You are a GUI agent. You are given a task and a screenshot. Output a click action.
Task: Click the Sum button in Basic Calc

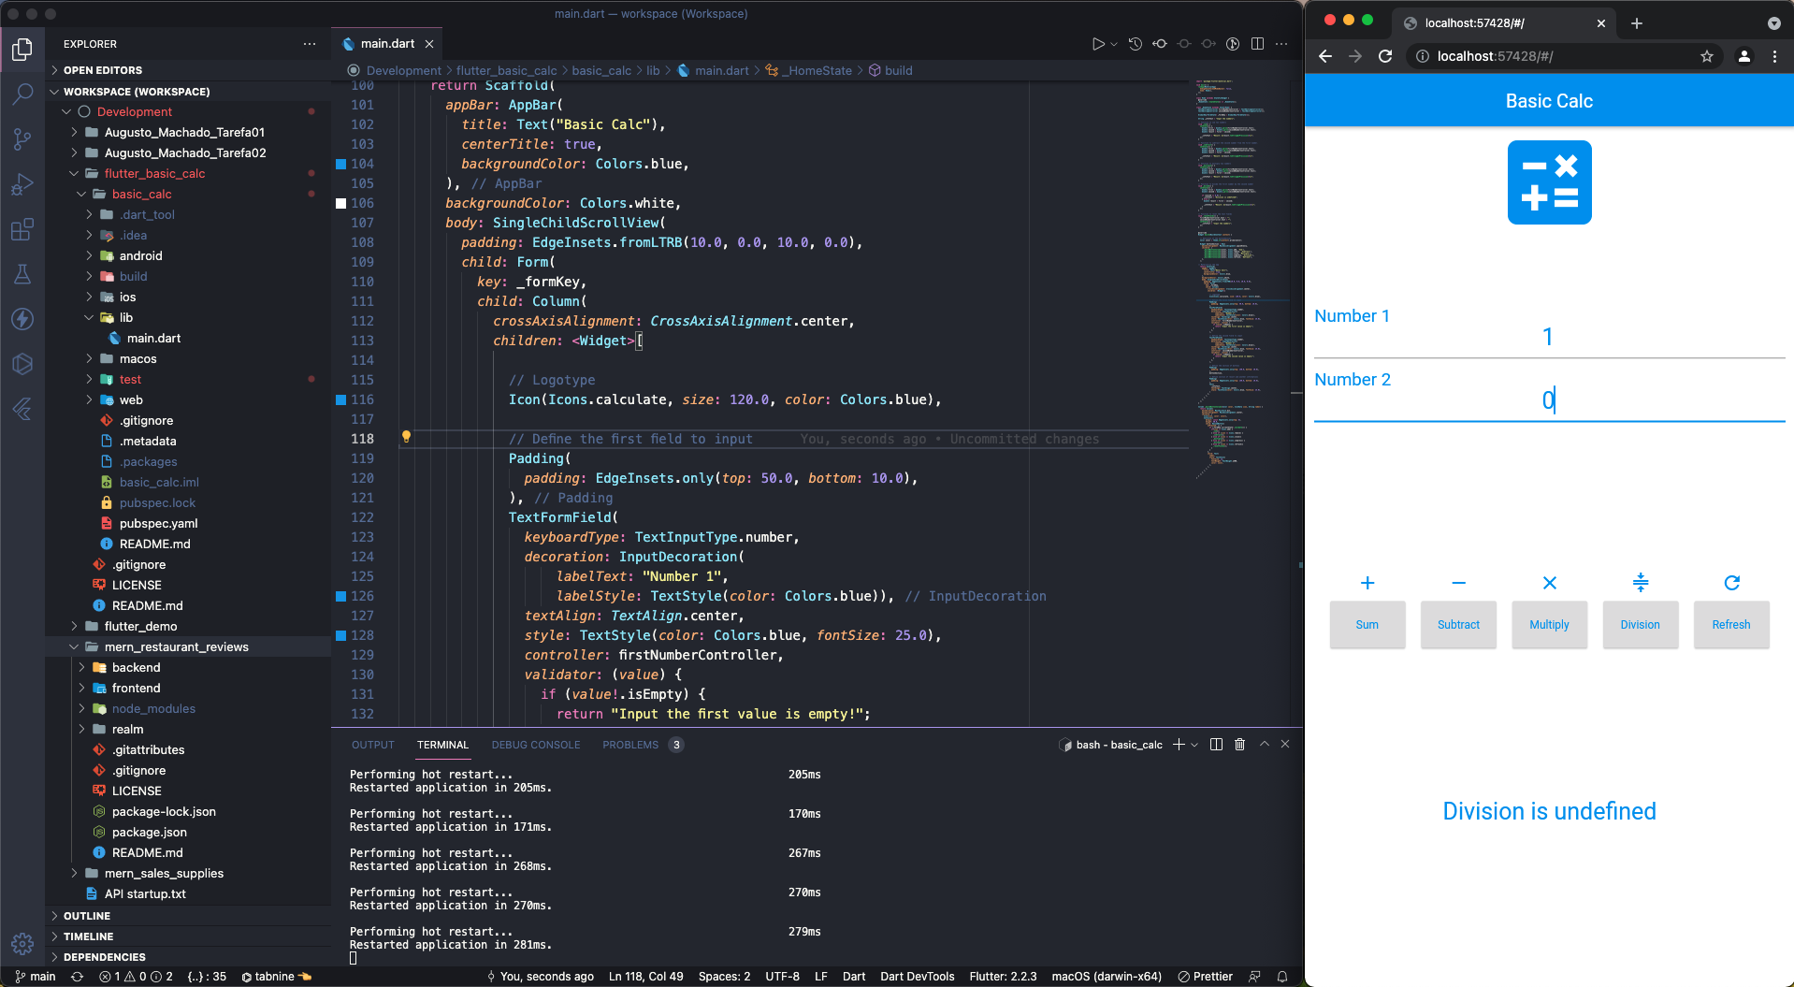tap(1367, 624)
